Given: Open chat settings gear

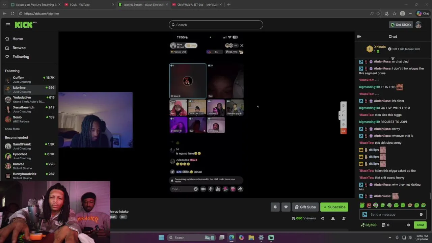Looking at the screenshot, I should click(x=408, y=225).
